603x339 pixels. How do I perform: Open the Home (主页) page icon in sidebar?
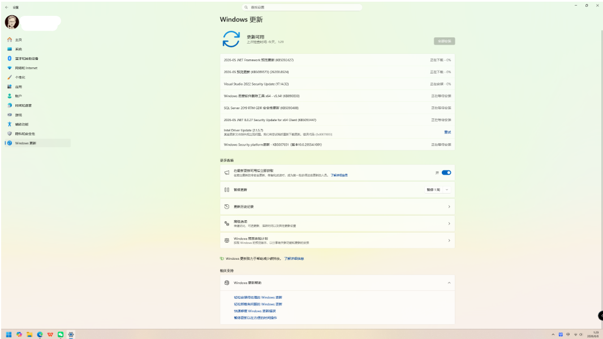[x=10, y=40]
